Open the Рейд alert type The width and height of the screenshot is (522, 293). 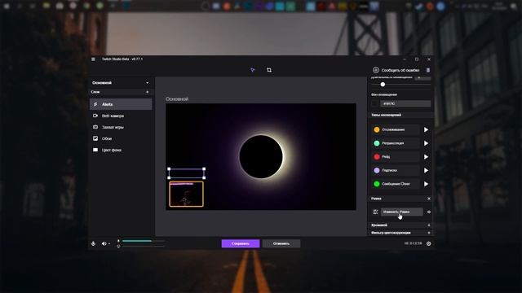pos(396,157)
